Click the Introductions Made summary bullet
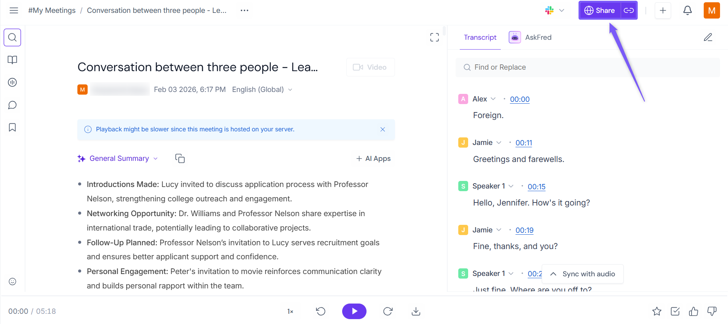The width and height of the screenshot is (728, 324). click(227, 192)
